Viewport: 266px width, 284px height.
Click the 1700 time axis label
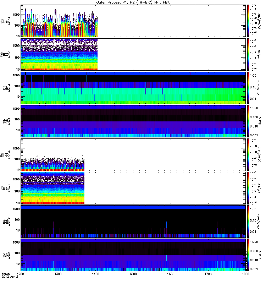[x=208, y=274]
